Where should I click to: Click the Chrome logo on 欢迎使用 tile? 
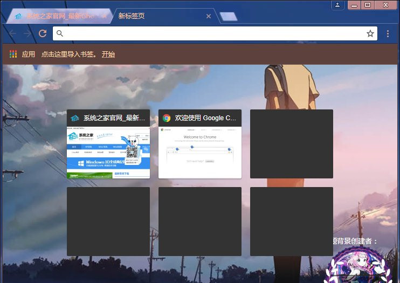click(x=167, y=118)
